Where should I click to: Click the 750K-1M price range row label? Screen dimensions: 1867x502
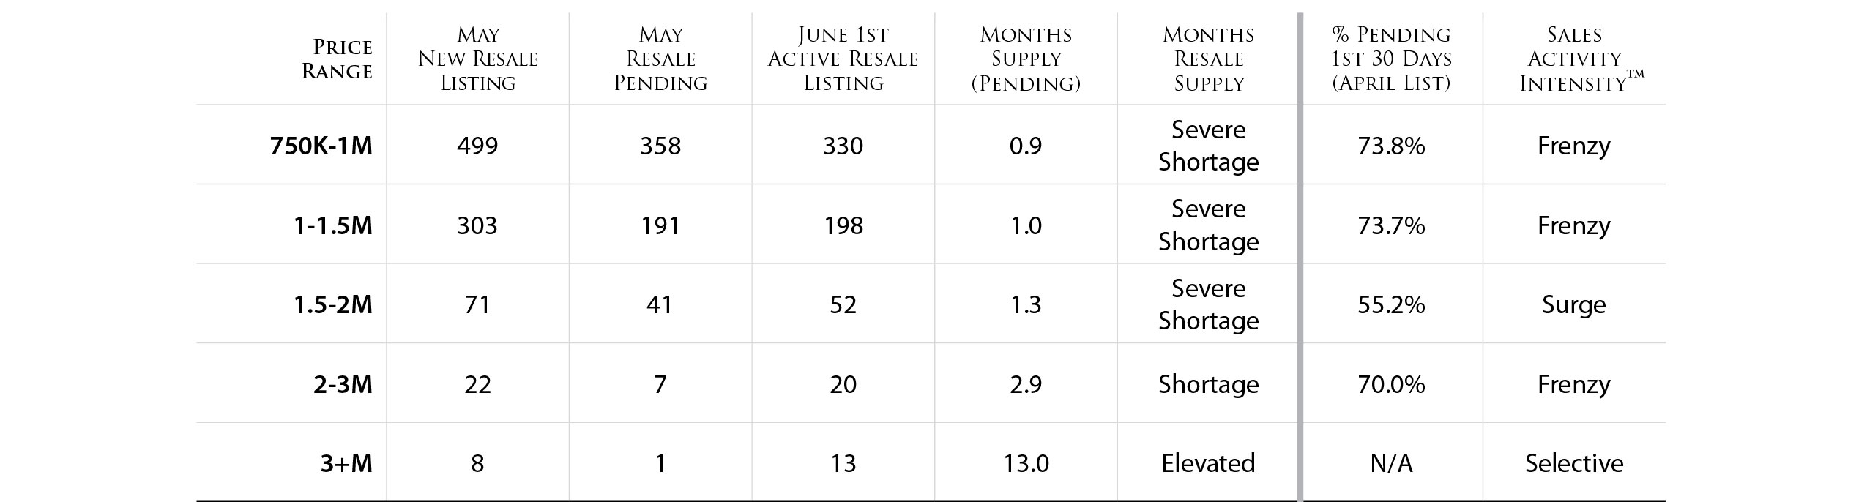[x=321, y=146]
